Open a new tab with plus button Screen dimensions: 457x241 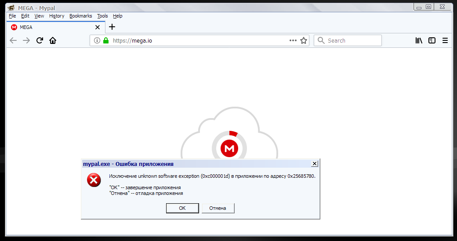click(x=112, y=27)
